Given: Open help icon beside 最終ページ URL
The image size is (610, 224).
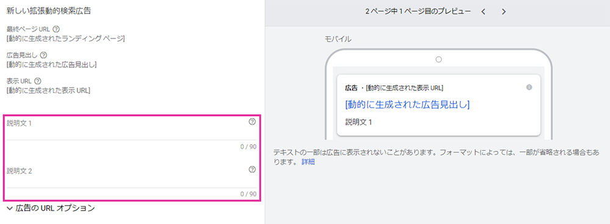Looking at the screenshot, I should coord(56,29).
